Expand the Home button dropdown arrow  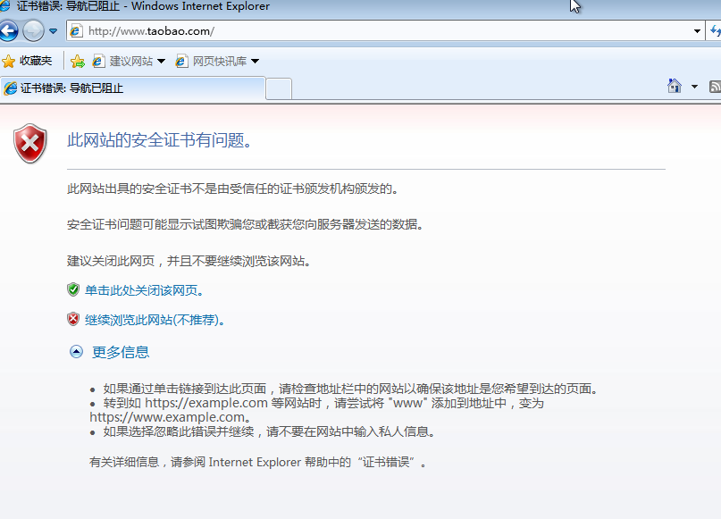pyautogui.click(x=694, y=87)
